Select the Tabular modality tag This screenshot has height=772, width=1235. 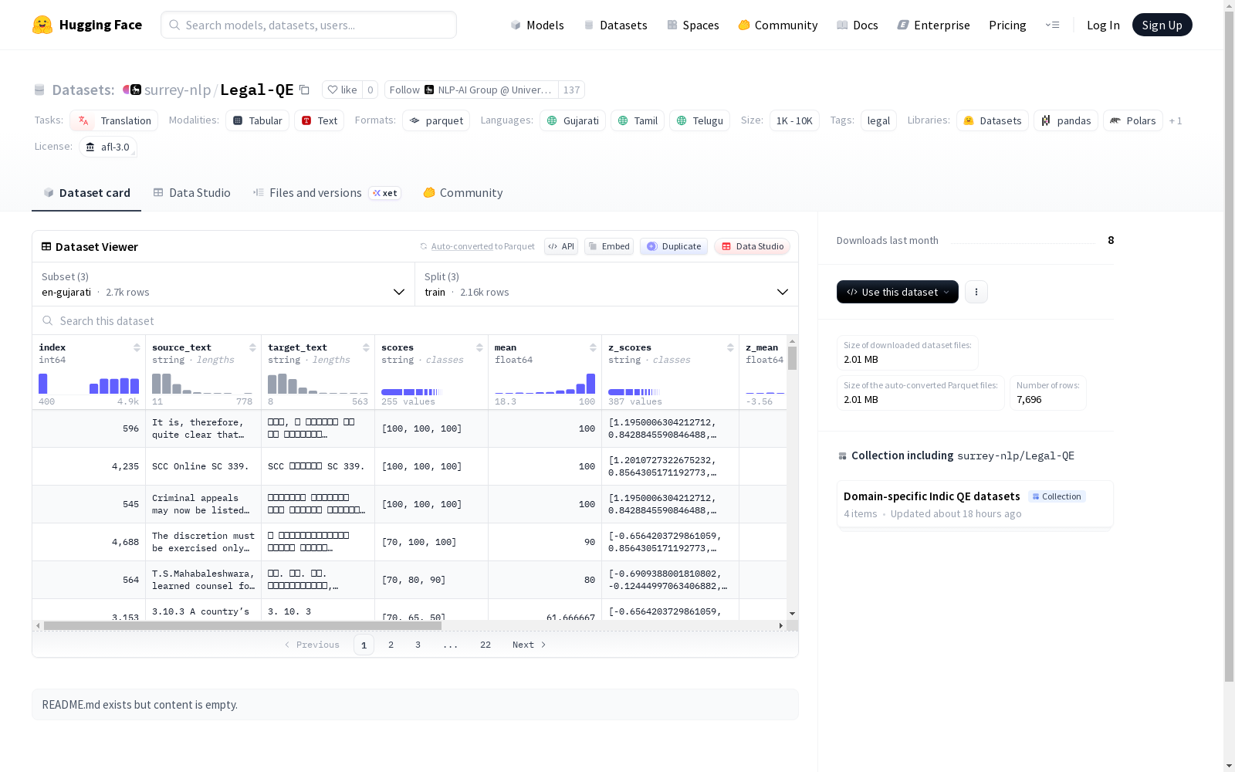(258, 120)
